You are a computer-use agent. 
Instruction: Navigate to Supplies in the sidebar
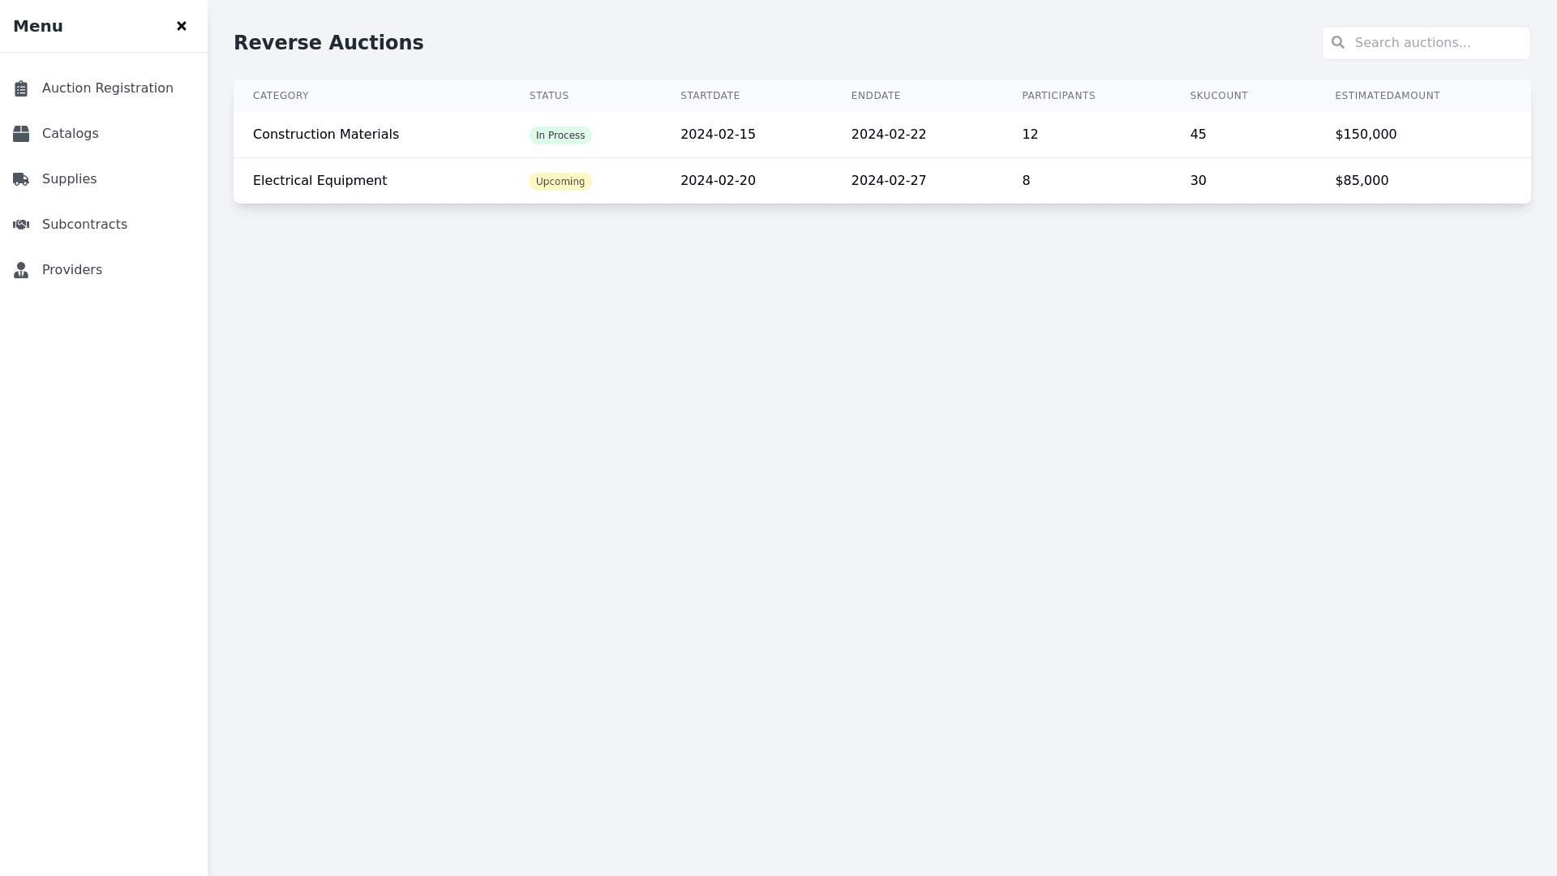pyautogui.click(x=69, y=179)
